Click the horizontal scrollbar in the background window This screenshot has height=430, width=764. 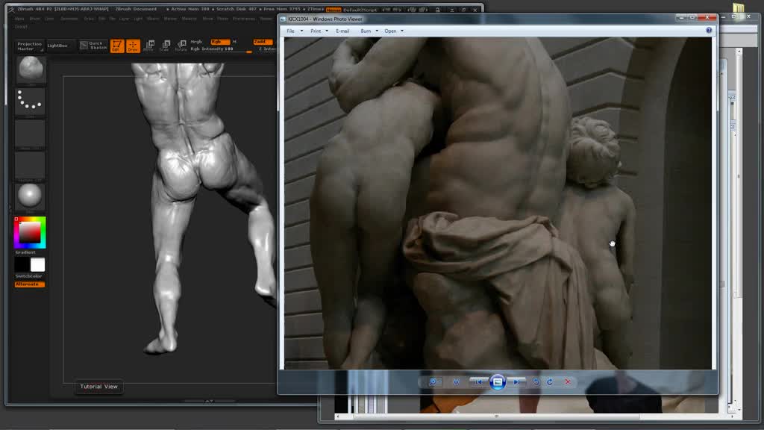(496, 417)
